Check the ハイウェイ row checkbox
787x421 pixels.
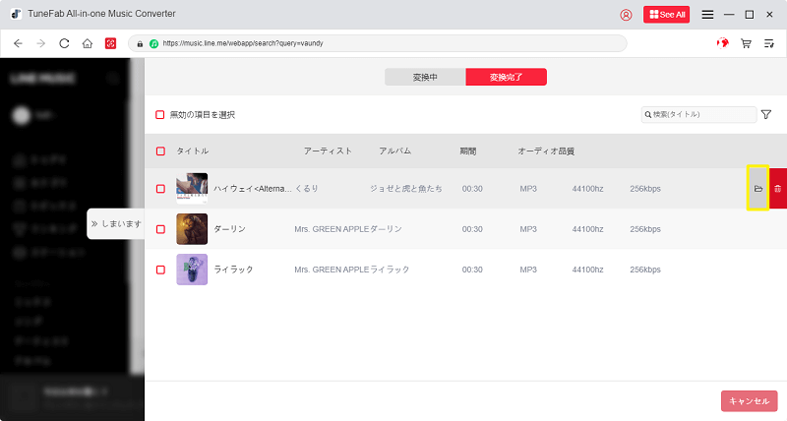click(160, 189)
